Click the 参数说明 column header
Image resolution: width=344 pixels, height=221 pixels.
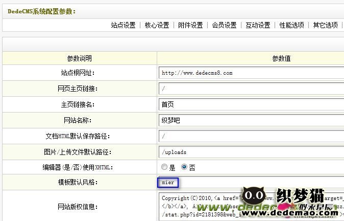pos(80,58)
